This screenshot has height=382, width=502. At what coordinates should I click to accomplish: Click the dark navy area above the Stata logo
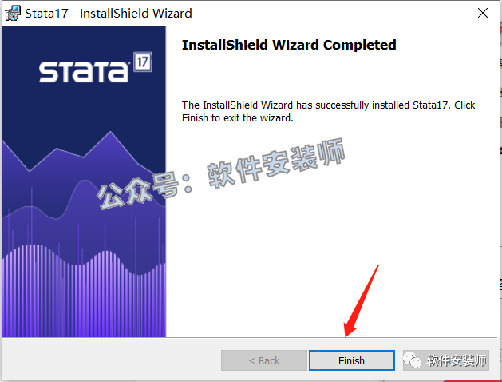pos(84,38)
